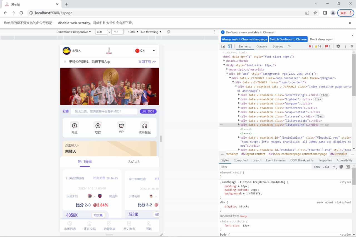Click the flex badge on istsarea

coord(320,116)
